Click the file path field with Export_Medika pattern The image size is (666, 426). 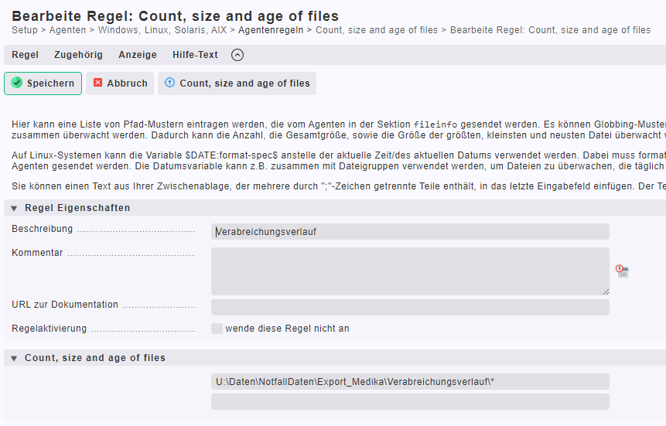(410, 381)
